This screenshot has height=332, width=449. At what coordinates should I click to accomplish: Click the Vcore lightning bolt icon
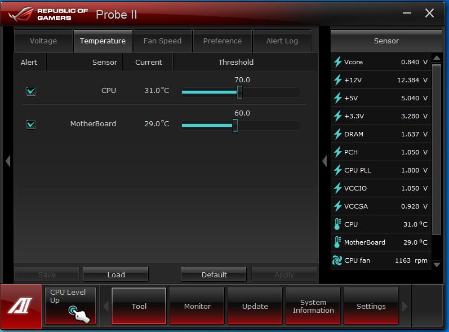pos(338,62)
